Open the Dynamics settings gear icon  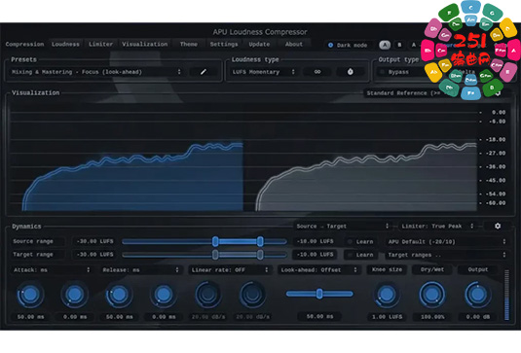tap(498, 226)
